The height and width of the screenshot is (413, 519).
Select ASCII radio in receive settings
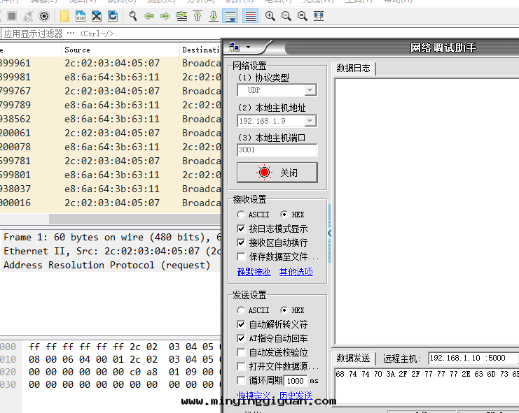(242, 215)
